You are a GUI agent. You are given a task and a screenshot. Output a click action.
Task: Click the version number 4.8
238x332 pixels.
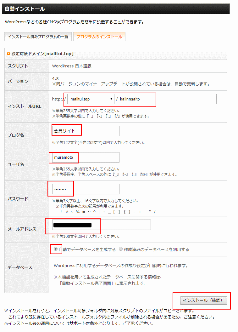[55, 78]
